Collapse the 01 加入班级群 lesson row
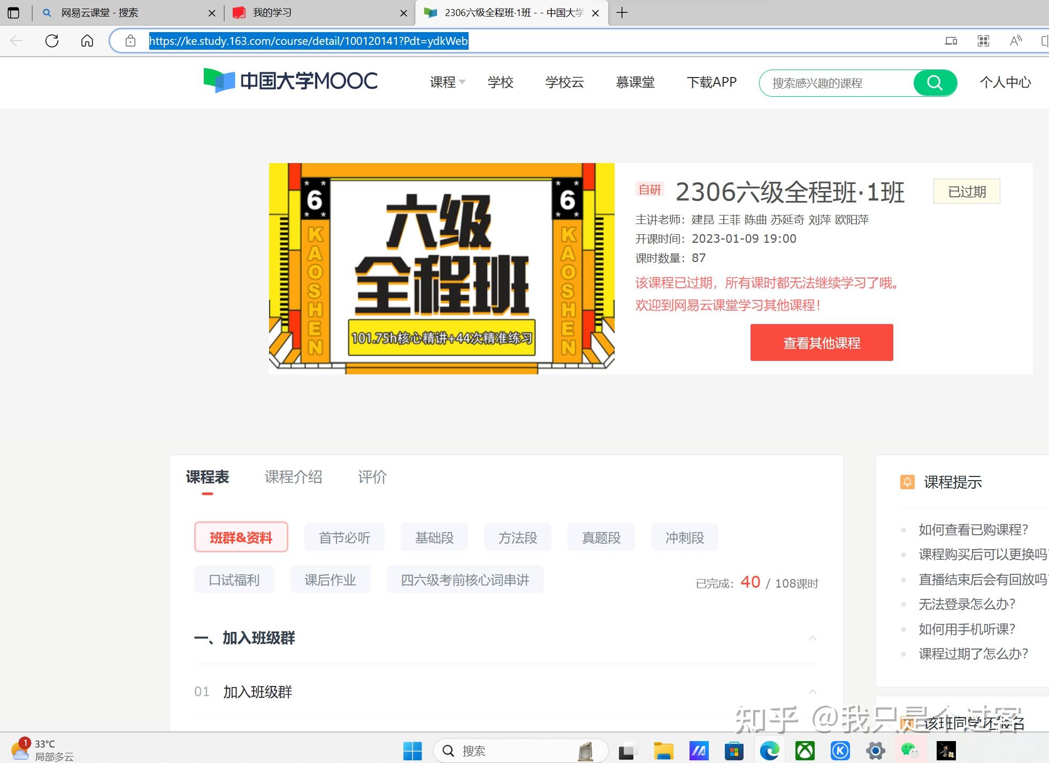The image size is (1049, 763). 812,691
